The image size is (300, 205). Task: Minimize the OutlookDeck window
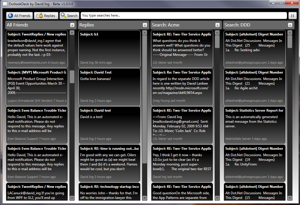coord(273,3)
